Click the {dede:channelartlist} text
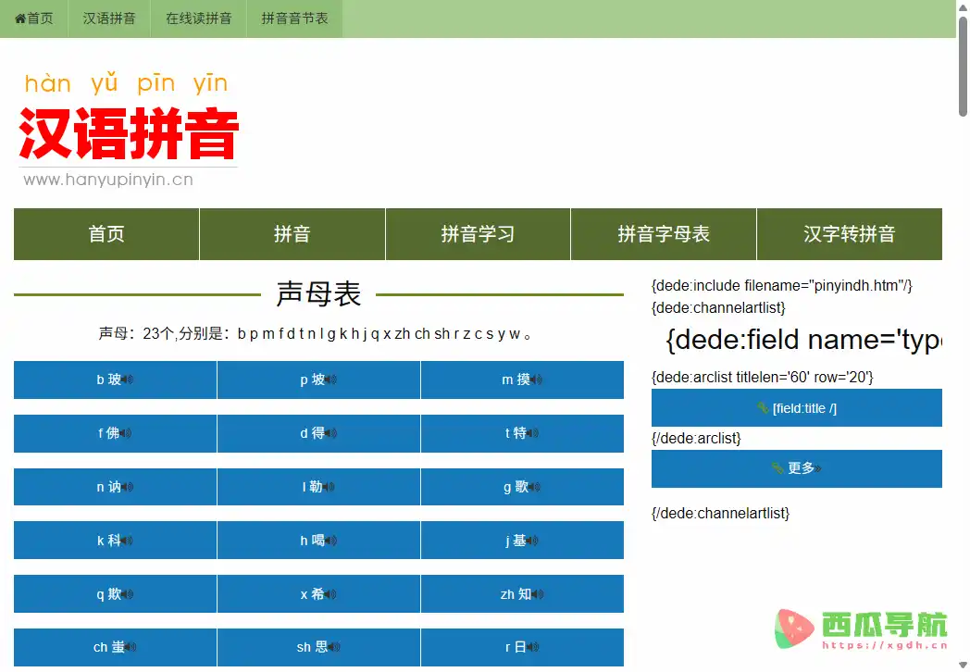Image resolution: width=970 pixels, height=672 pixels. [718, 307]
